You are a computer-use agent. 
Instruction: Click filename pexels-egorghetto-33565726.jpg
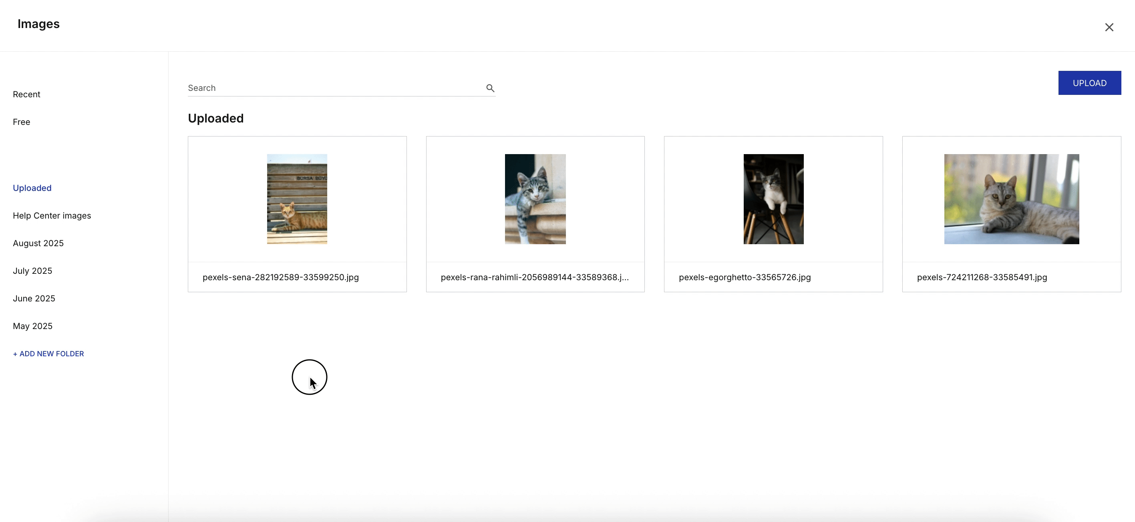click(x=745, y=277)
